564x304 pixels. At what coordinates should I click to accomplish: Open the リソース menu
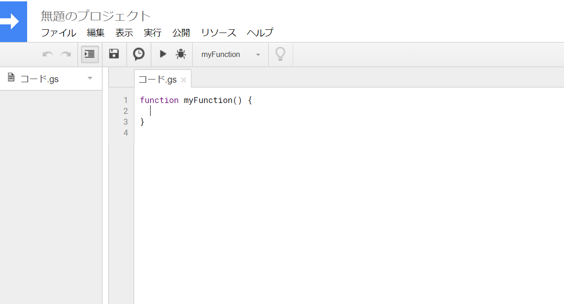pos(219,33)
